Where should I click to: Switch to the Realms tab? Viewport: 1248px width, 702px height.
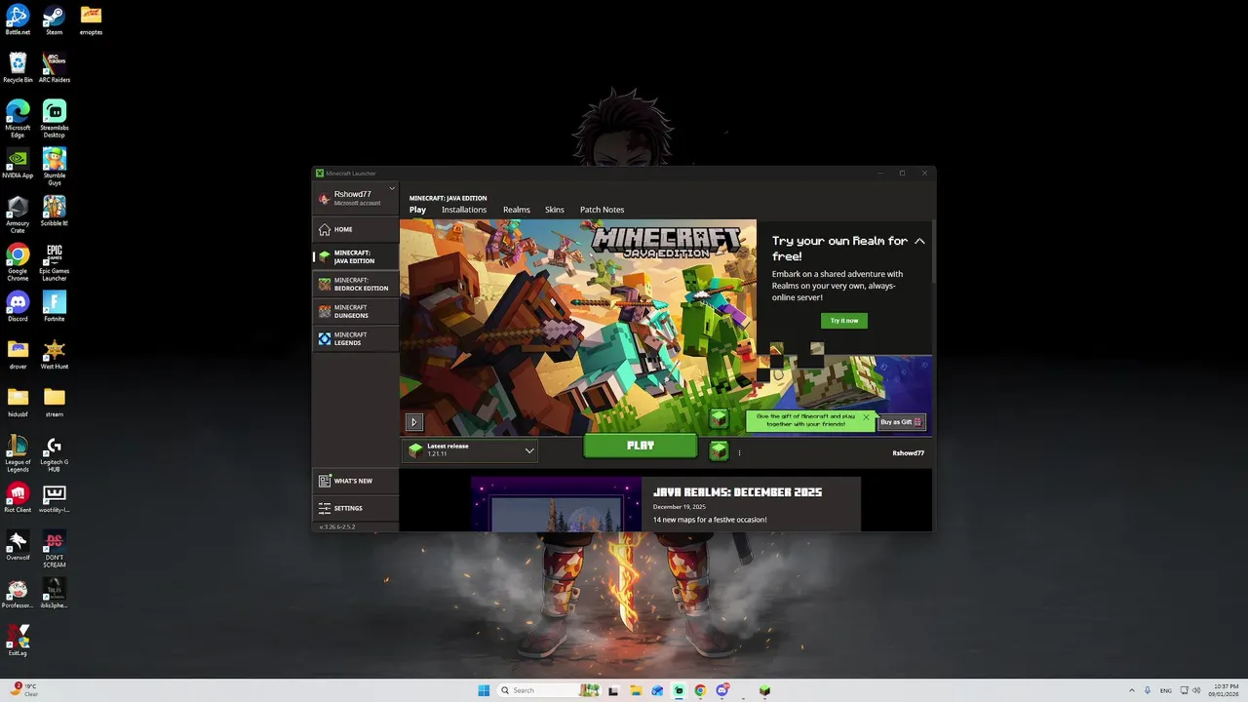517,210
